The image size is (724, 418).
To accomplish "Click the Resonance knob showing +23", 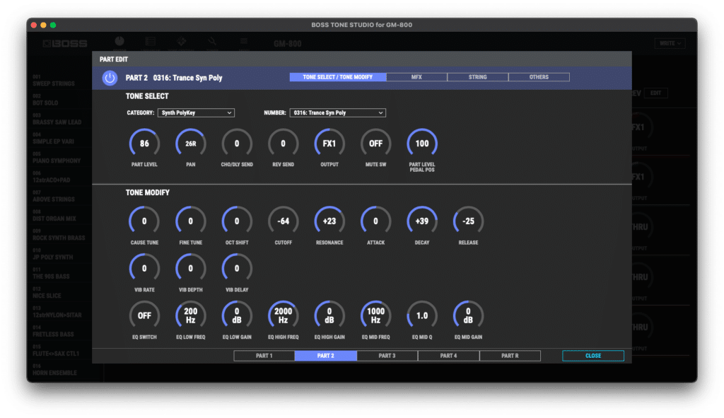I will point(329,221).
